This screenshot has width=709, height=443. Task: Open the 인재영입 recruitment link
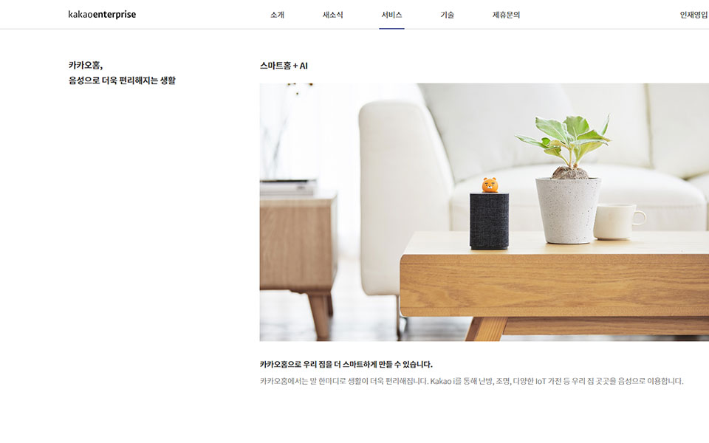coord(694,15)
